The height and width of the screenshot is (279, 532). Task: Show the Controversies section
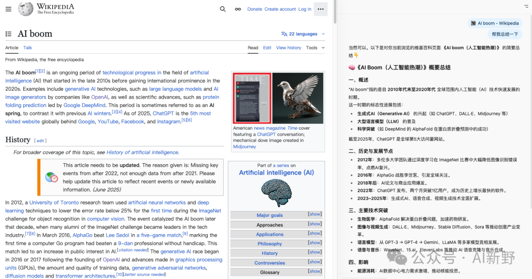click(314, 262)
